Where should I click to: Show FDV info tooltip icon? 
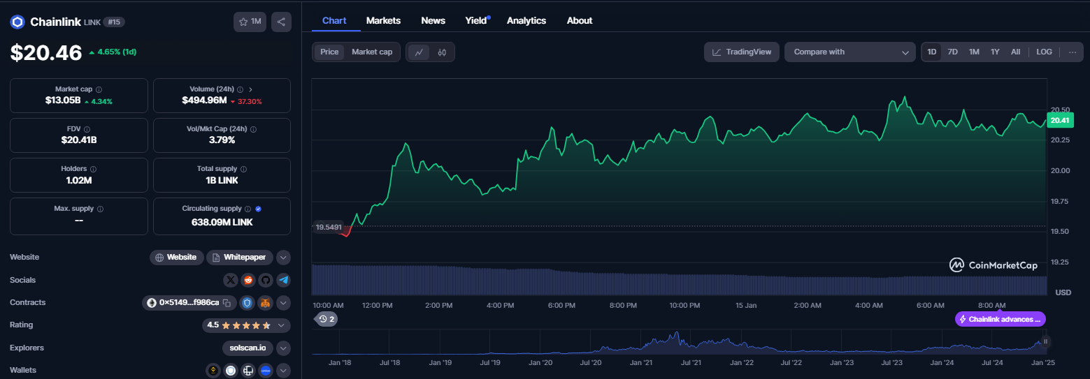[x=86, y=129]
